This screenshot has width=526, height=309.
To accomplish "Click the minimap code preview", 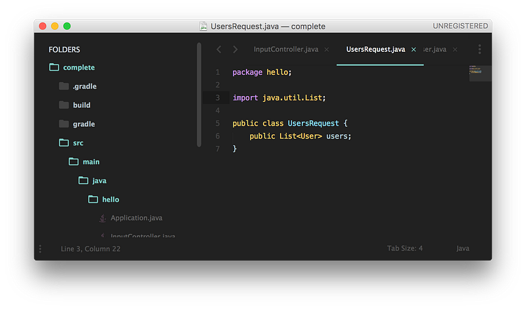I will click(480, 73).
